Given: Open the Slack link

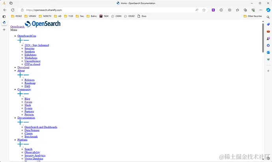Looking at the screenshot, I should 28,105.
